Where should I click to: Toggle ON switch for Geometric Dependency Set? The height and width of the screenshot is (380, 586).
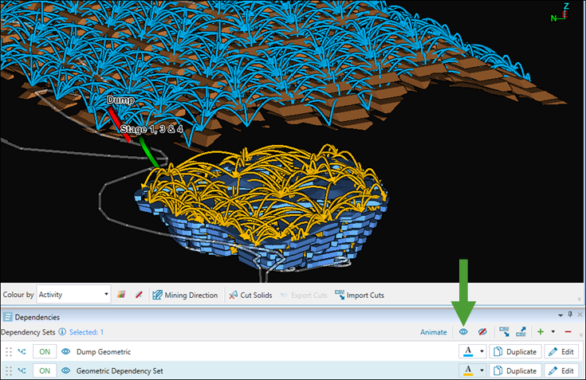45,370
